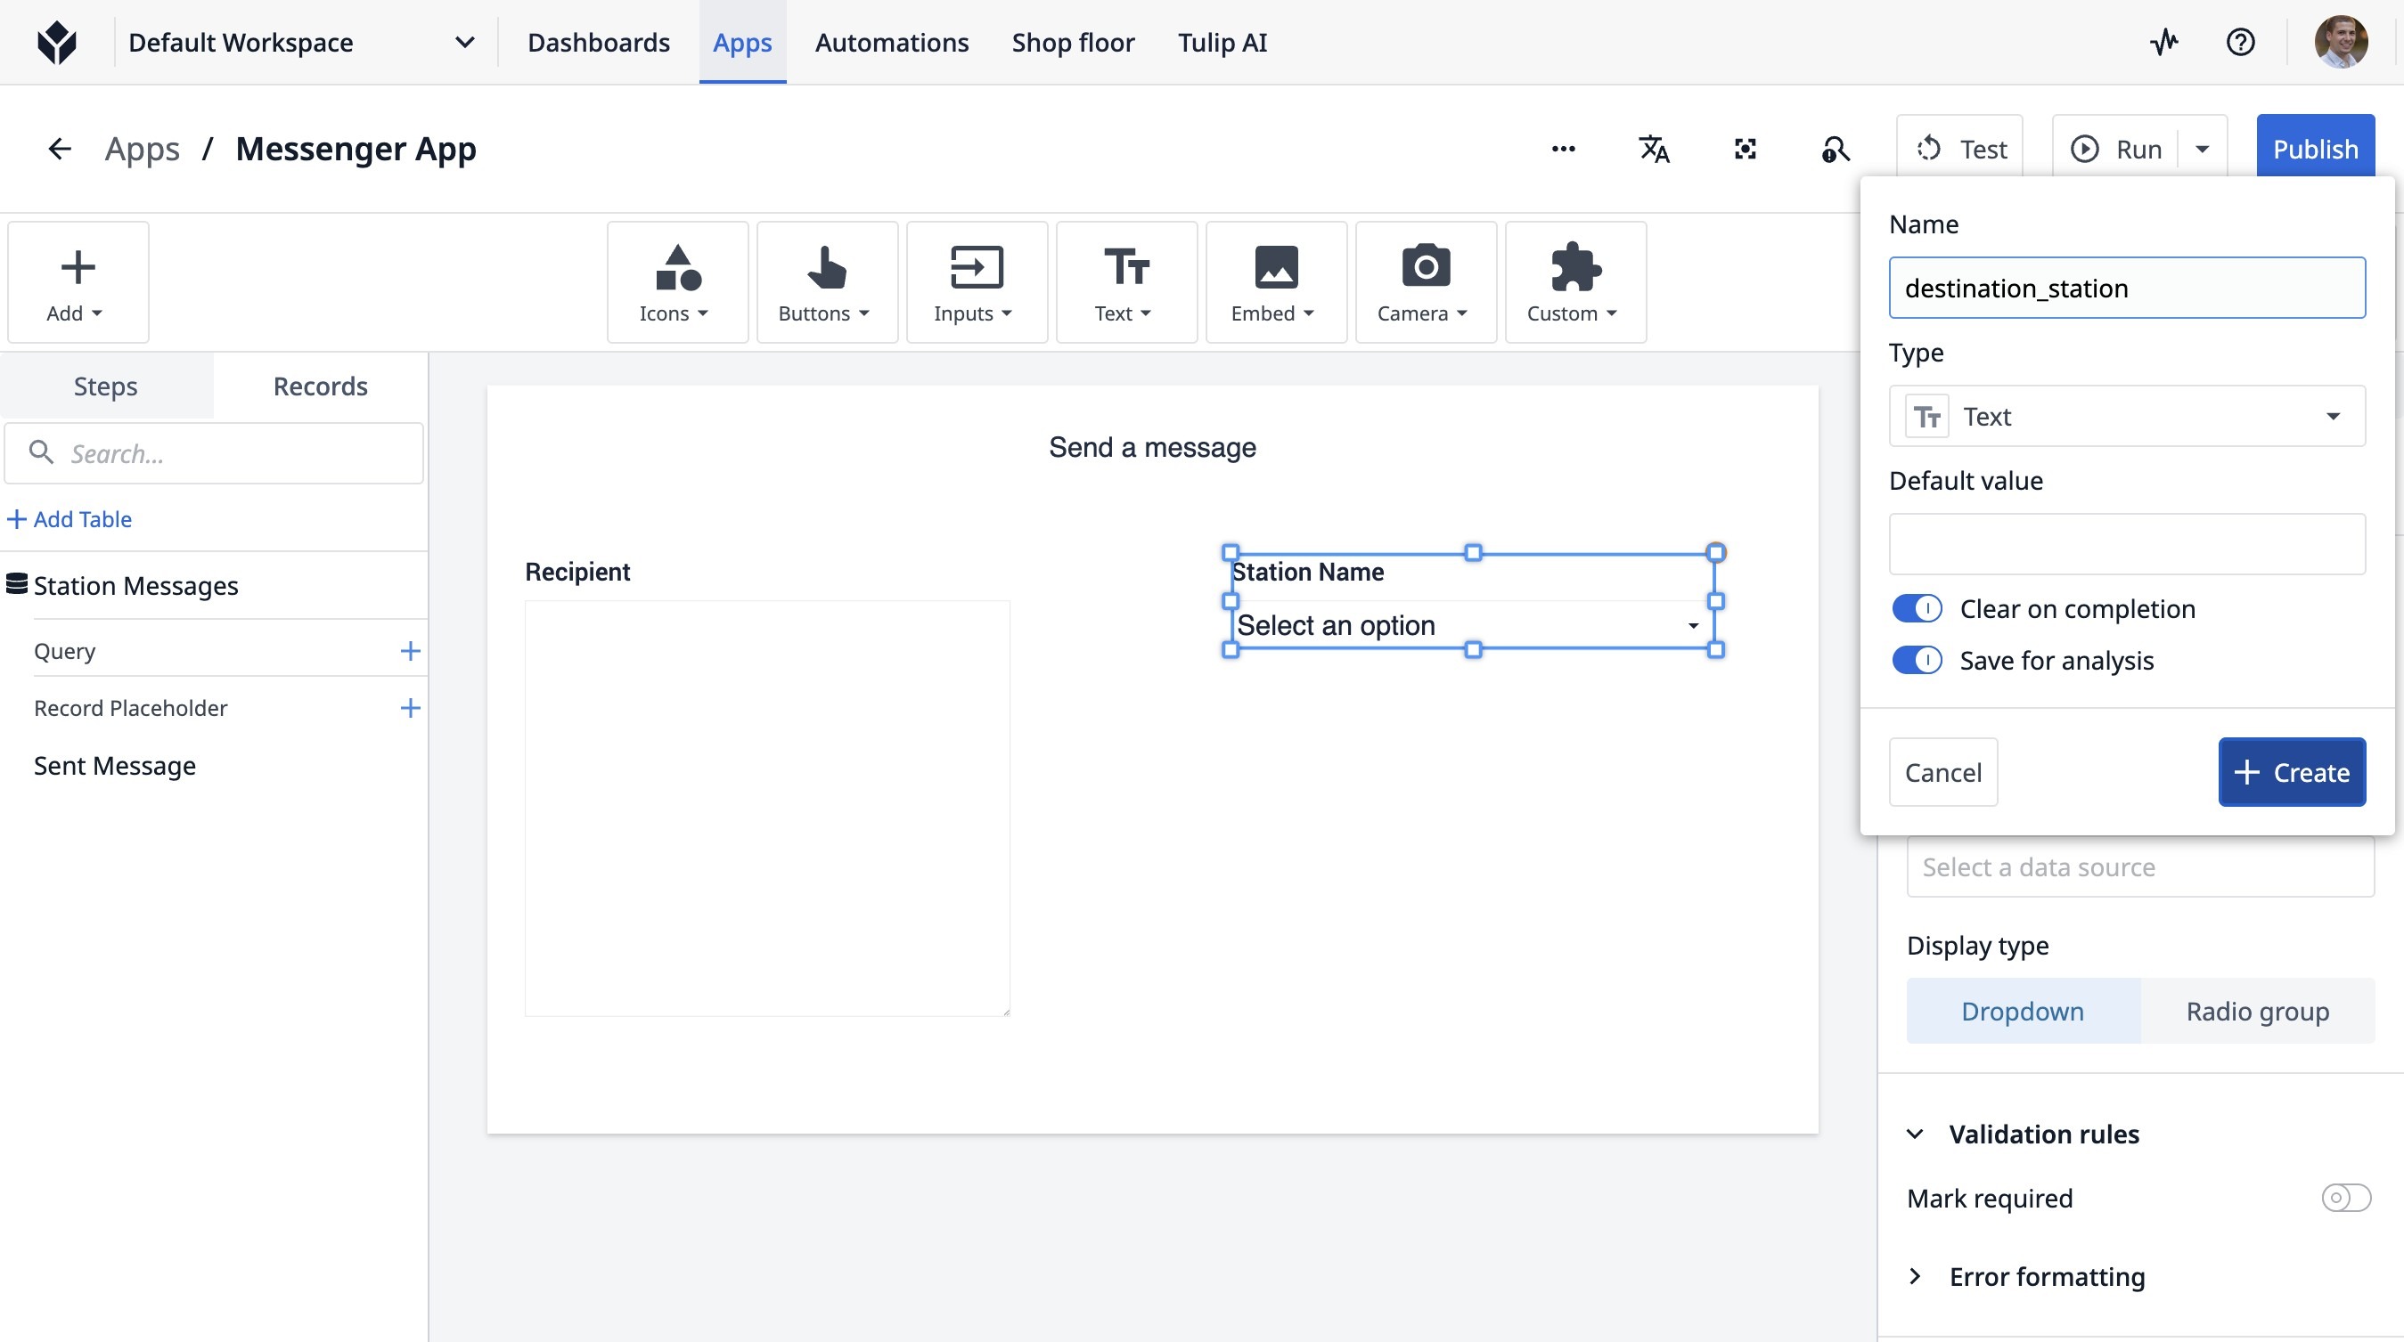The image size is (2404, 1342).
Task: Open the Automations menu
Action: pyautogui.click(x=891, y=42)
